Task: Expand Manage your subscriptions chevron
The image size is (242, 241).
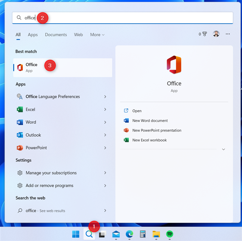Action: [105, 173]
